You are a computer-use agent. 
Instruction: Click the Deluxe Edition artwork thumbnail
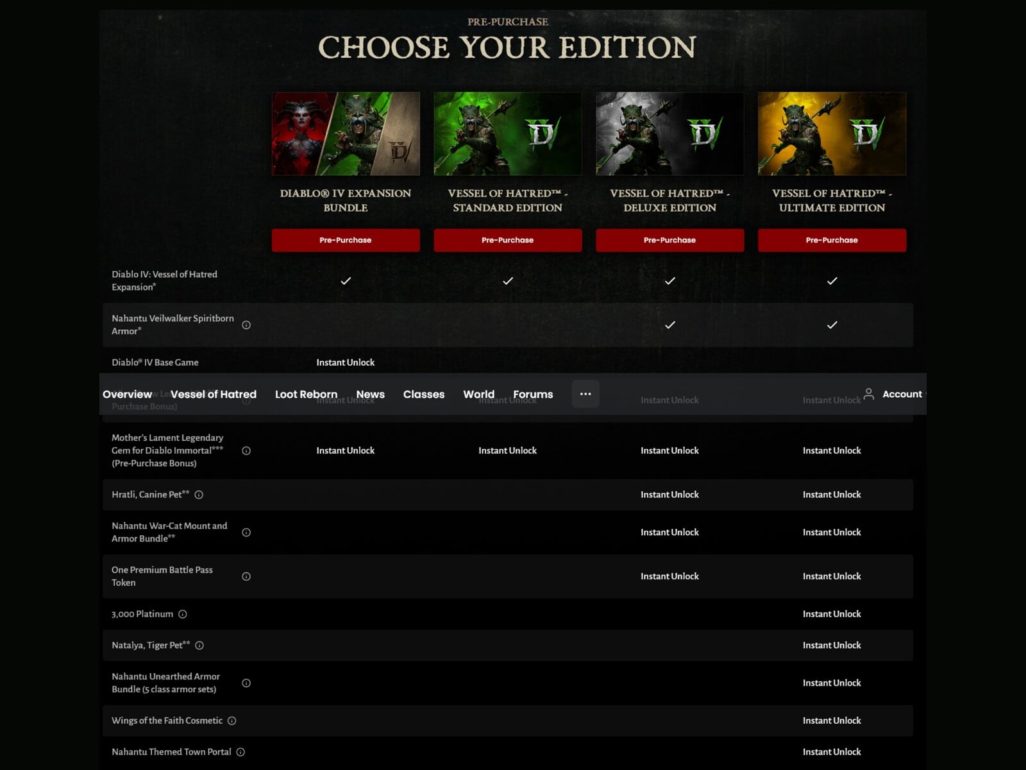click(669, 133)
